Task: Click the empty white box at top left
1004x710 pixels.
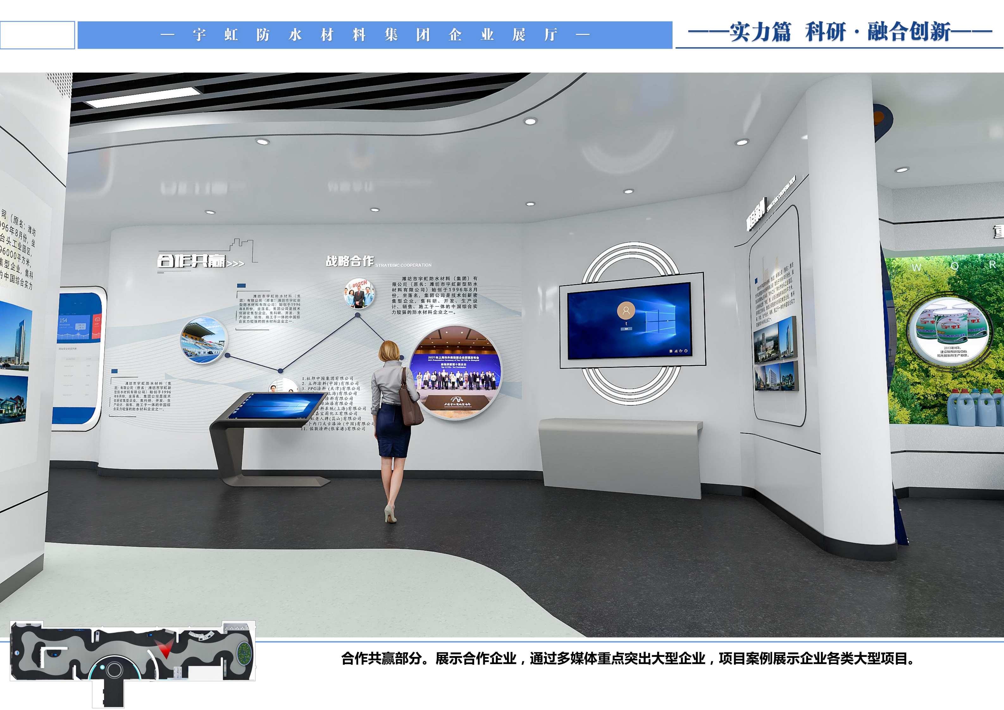Action: [37, 35]
